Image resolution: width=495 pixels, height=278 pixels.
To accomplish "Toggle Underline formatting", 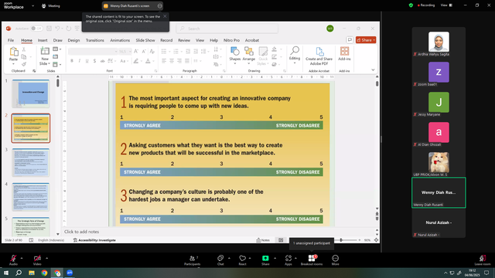I will pos(87,61).
